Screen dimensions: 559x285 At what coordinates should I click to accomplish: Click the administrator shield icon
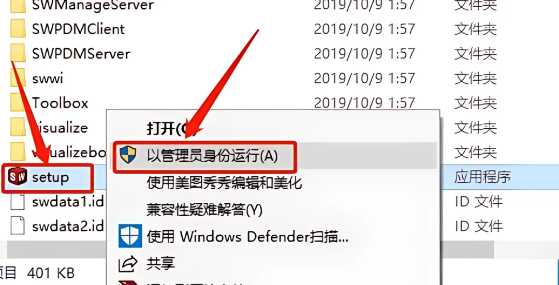pyautogui.click(x=128, y=155)
